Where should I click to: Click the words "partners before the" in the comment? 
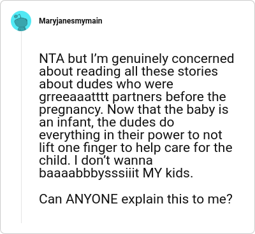169,97
